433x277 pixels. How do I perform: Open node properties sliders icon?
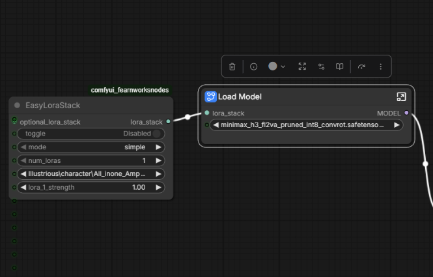click(321, 66)
